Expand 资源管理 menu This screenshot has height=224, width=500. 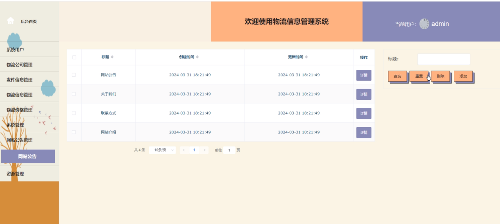click(x=29, y=174)
